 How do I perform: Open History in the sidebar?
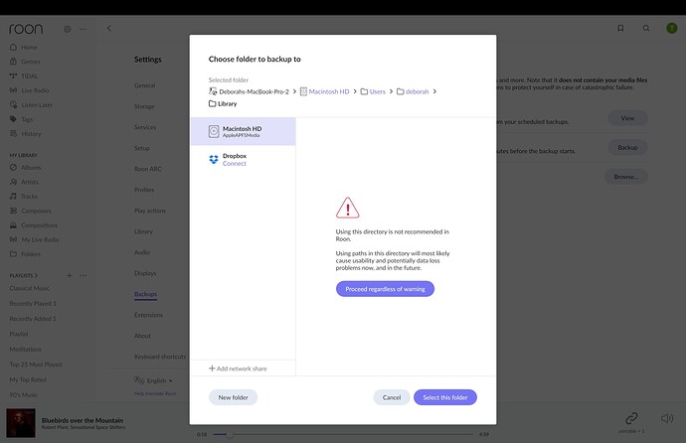pos(31,134)
